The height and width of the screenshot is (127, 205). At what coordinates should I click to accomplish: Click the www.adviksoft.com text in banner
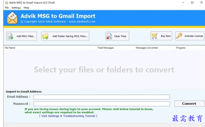(x=82, y=22)
